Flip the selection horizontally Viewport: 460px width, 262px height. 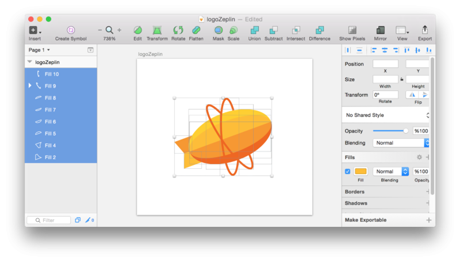[x=412, y=94]
